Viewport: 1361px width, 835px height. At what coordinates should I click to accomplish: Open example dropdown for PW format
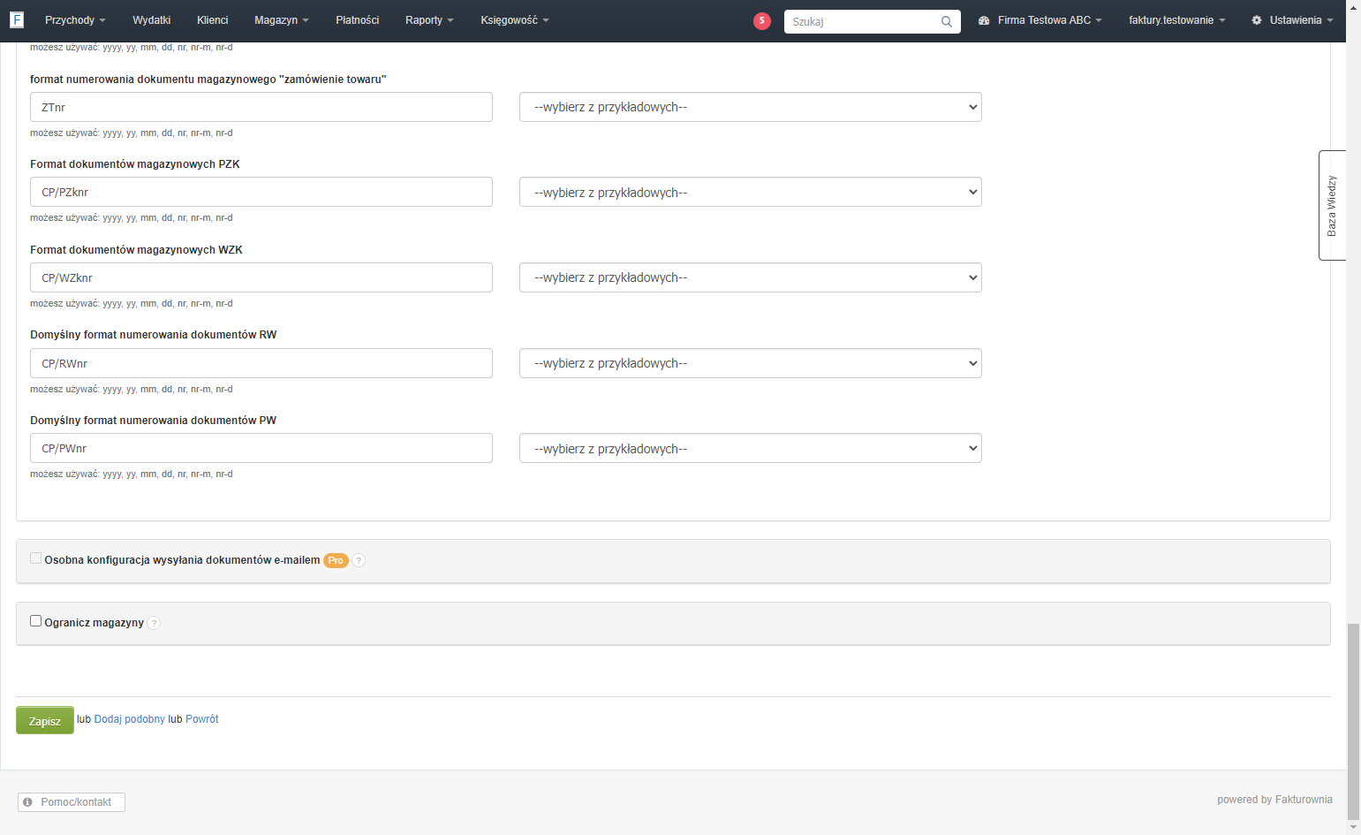[x=751, y=448]
